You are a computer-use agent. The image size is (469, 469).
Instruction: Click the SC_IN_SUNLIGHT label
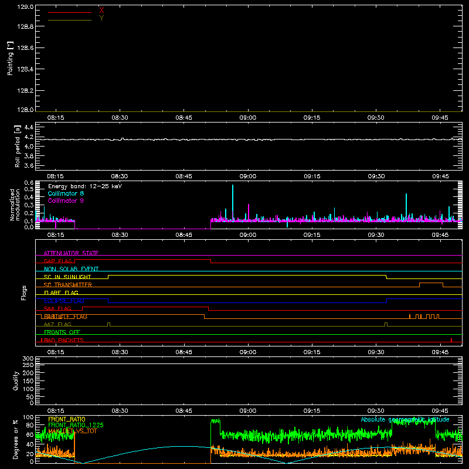[67, 277]
